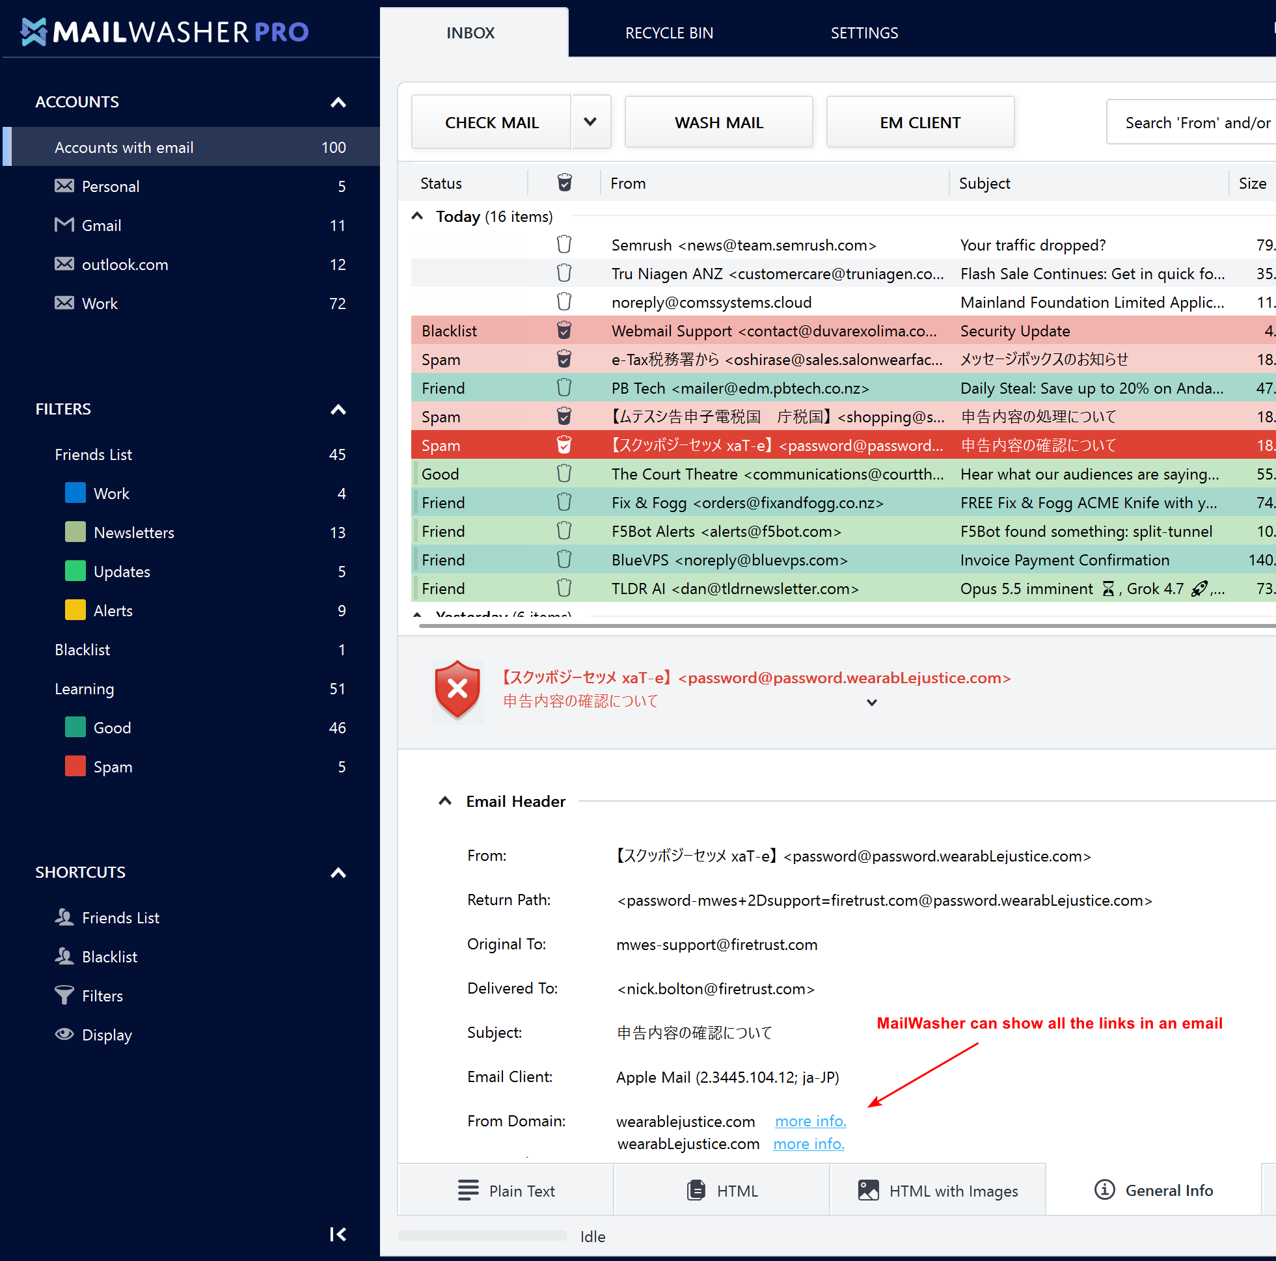Switch preview to General Info tab
The width and height of the screenshot is (1276, 1261).
(x=1153, y=1189)
